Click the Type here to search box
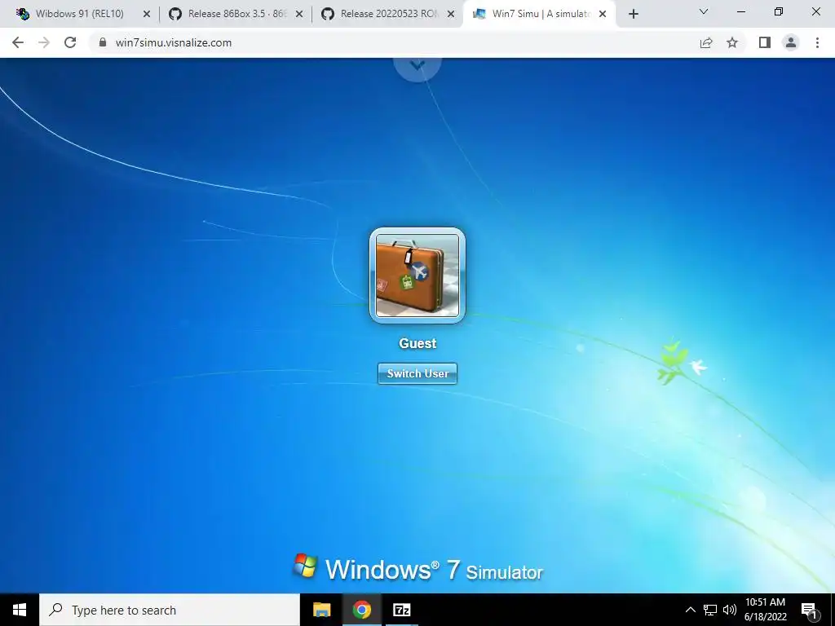Screen dimensions: 835x626 tap(170, 610)
